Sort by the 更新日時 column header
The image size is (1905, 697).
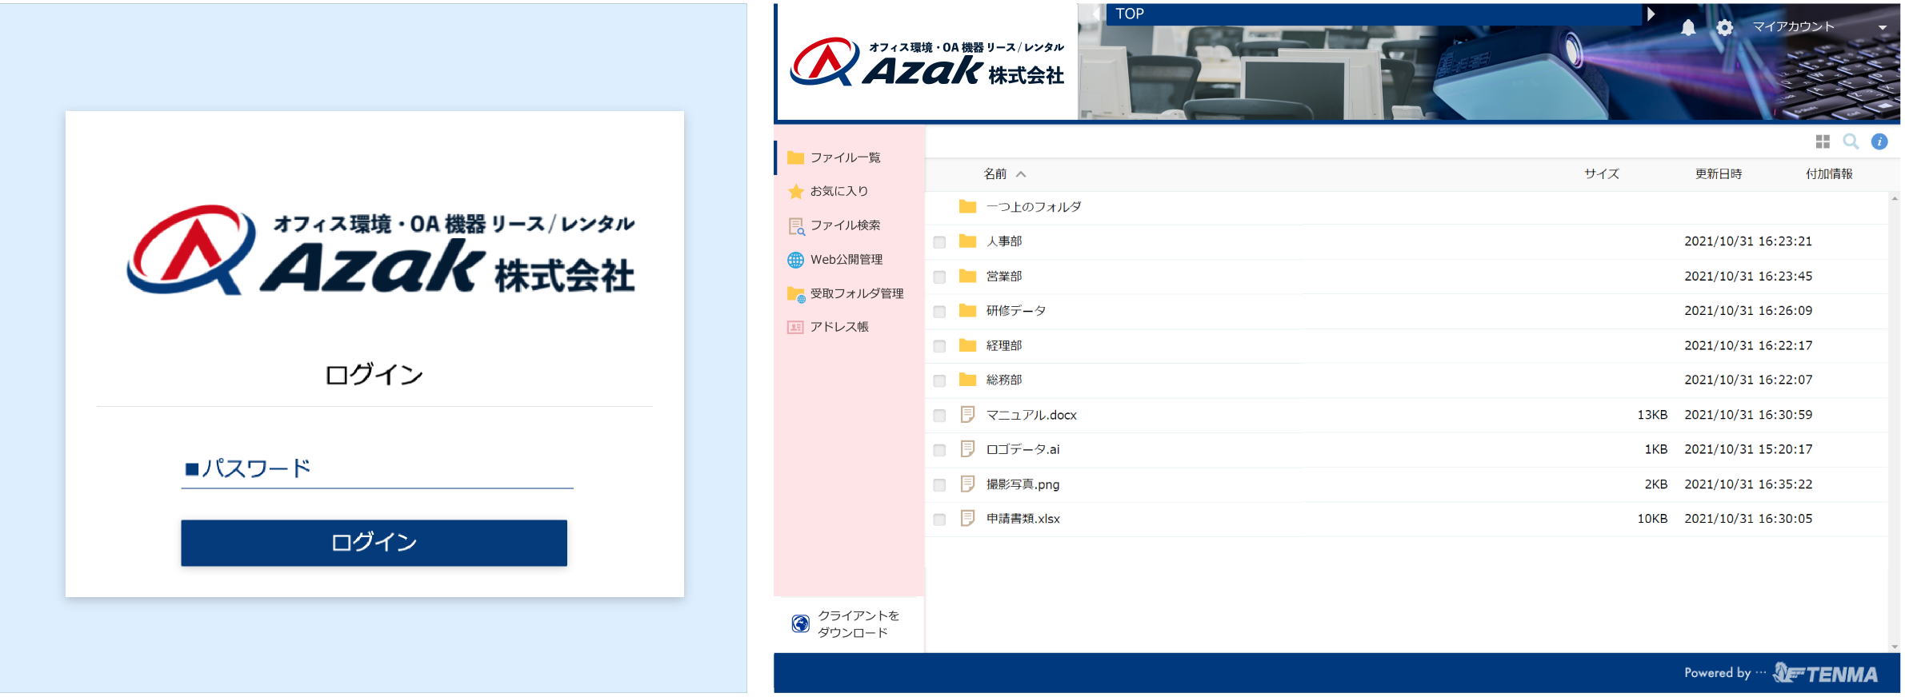[x=1718, y=173]
